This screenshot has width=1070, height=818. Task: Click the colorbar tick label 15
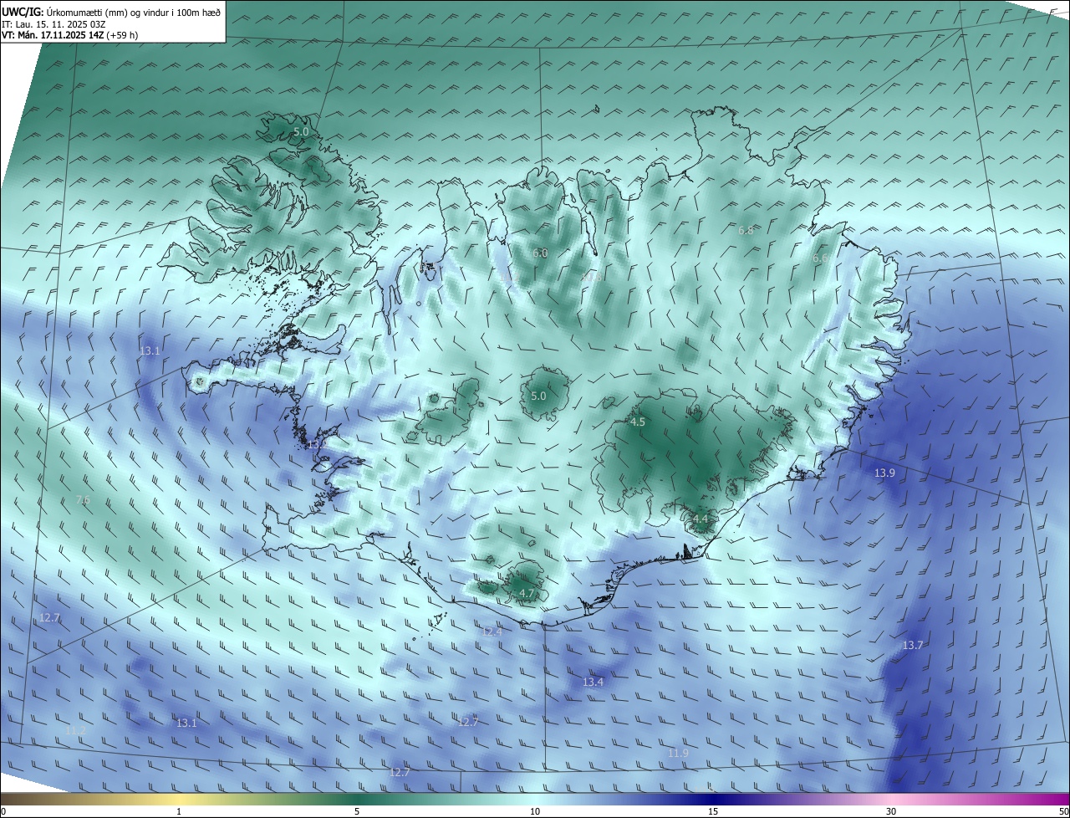(713, 811)
